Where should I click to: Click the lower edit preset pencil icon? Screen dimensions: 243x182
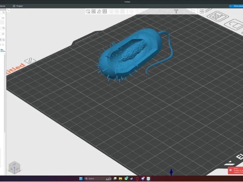tap(3, 34)
